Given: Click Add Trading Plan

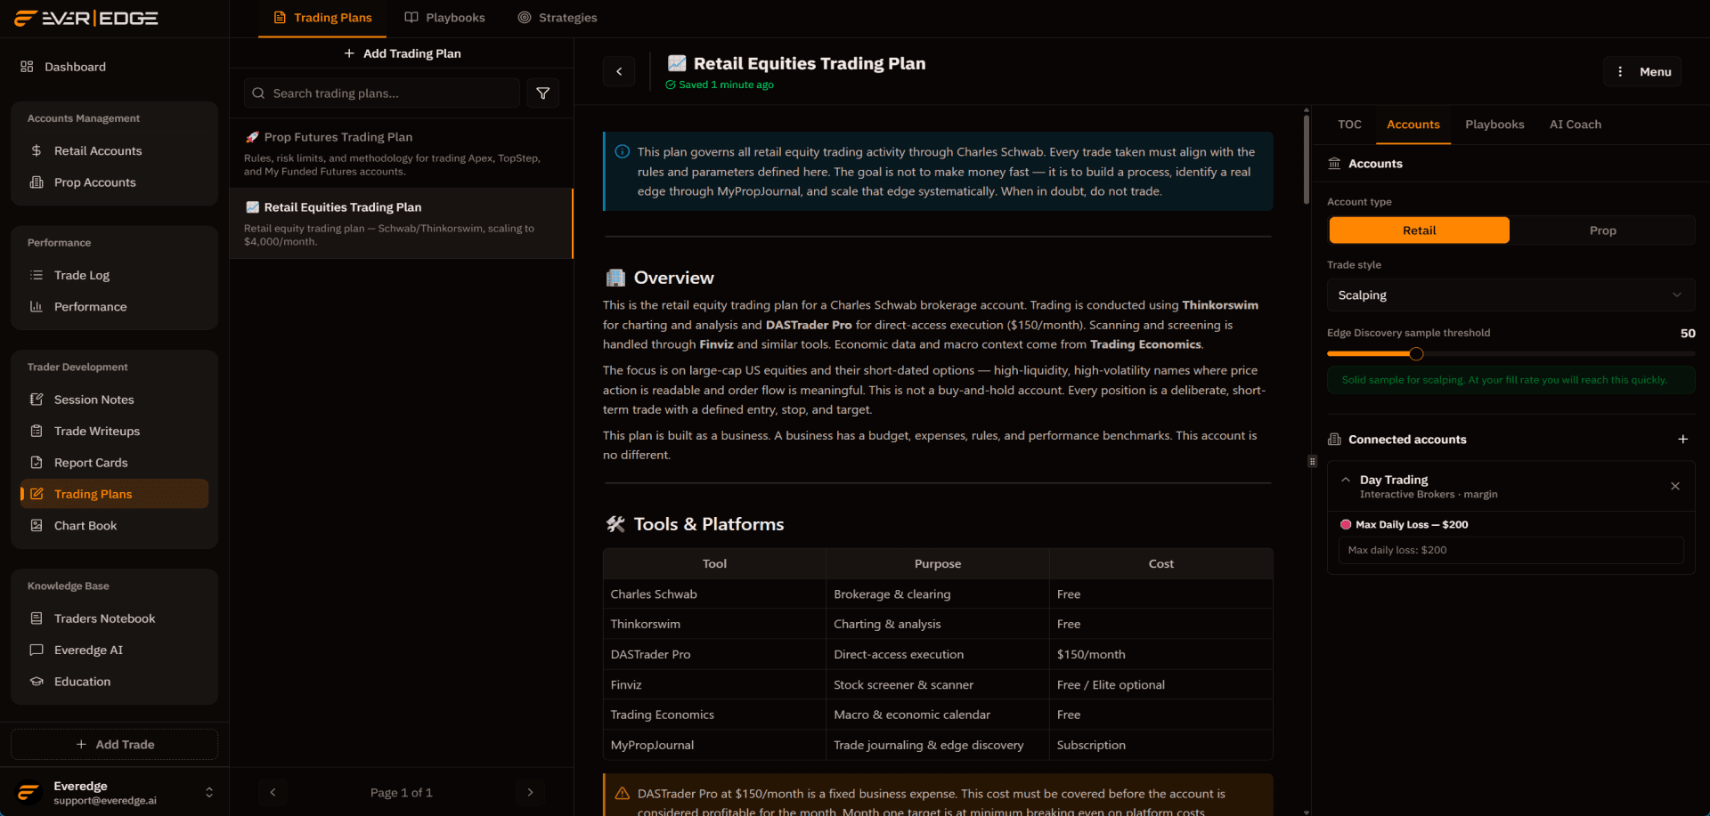Looking at the screenshot, I should [402, 53].
